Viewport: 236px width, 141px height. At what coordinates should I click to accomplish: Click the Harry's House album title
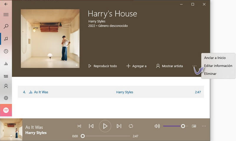[112, 14]
